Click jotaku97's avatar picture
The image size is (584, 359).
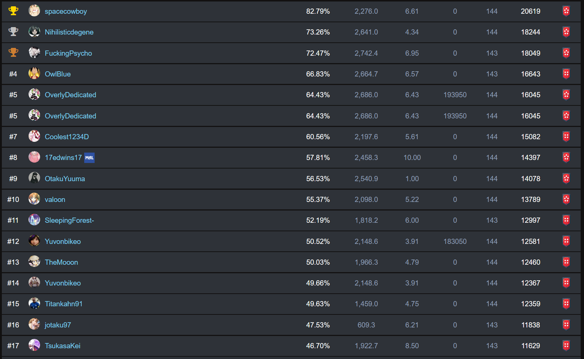[35, 324]
